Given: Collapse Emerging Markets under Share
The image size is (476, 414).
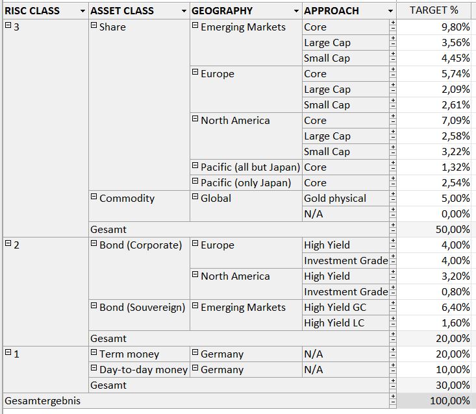Looking at the screenshot, I should pos(195,26).
